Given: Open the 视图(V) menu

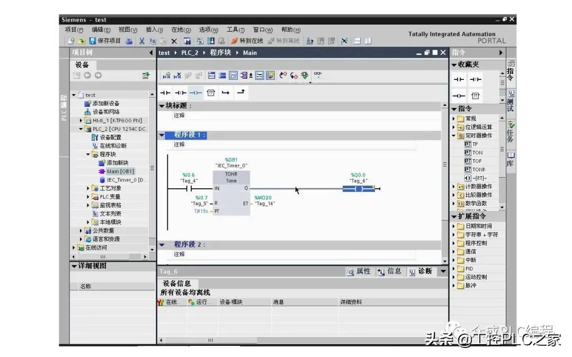Looking at the screenshot, I should [x=128, y=30].
